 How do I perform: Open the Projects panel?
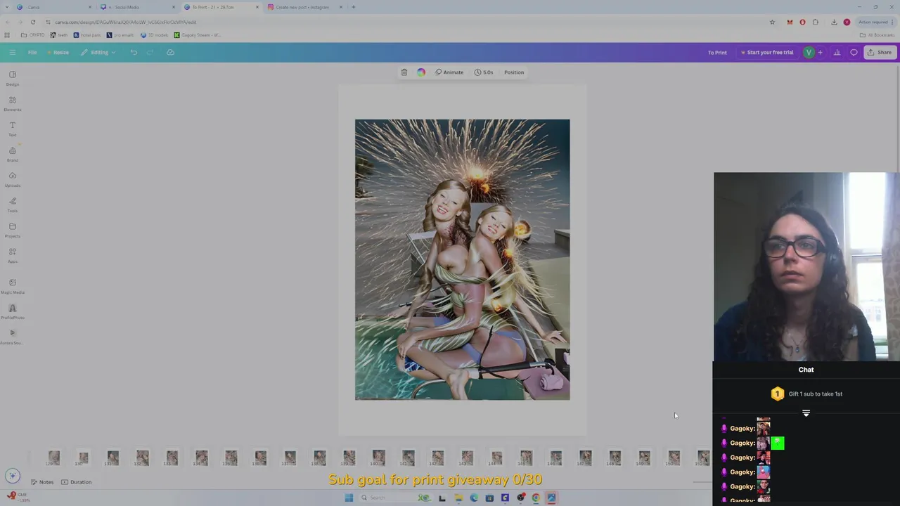coord(12,230)
